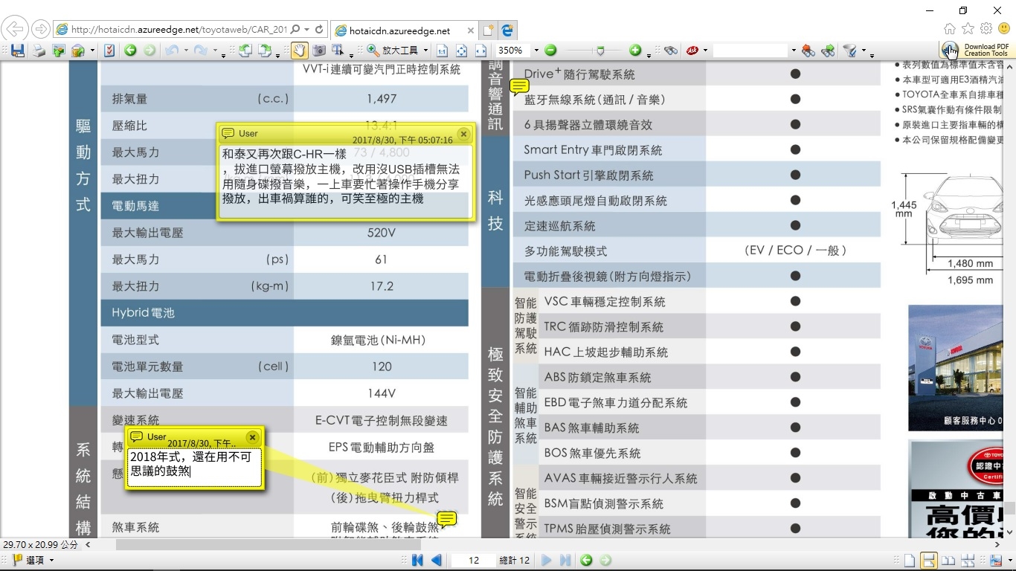Select the Snapshot camera tool

coord(319,51)
